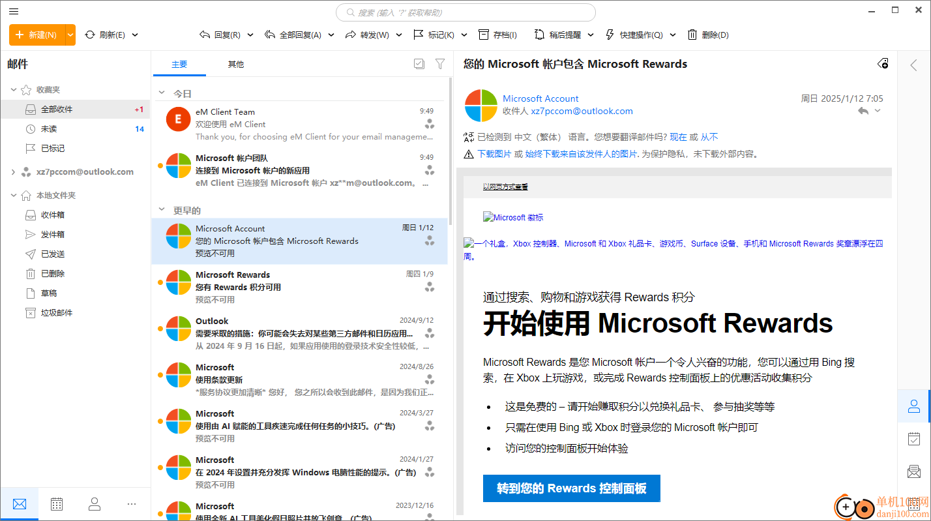Viewport: 931px width, 521px height.
Task: Collapse the Favorites (收藏夹) tree section
Action: [14, 90]
